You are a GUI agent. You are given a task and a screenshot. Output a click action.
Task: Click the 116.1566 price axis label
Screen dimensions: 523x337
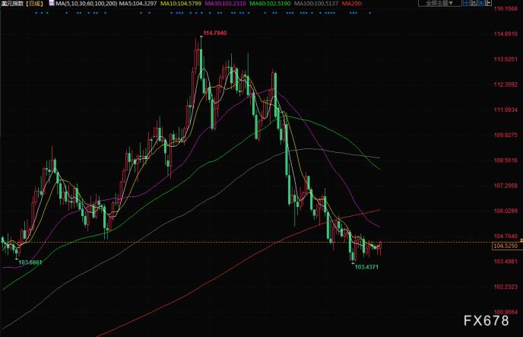pos(506,8)
